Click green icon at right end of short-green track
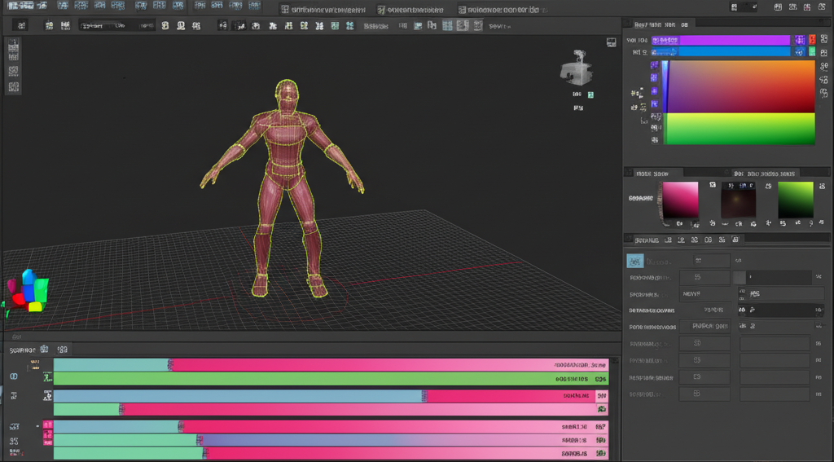 tap(602, 409)
